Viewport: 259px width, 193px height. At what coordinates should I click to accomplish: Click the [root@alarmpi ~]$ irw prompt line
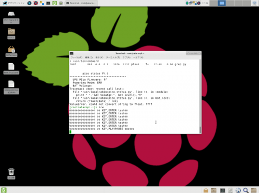click(87, 107)
